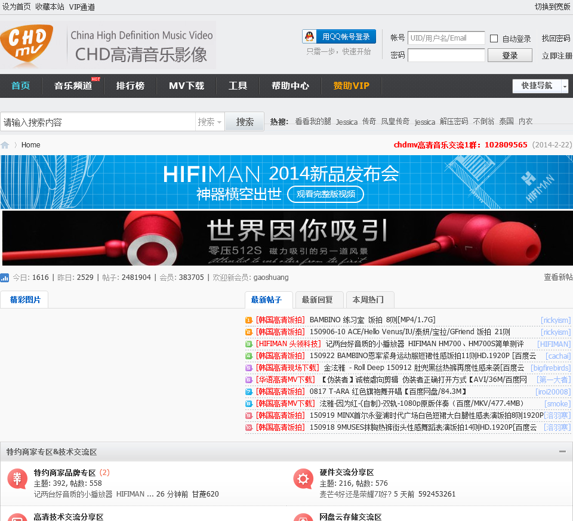Open 赞助VIP navigation item
Viewport: 573px width, 521px height.
point(351,86)
